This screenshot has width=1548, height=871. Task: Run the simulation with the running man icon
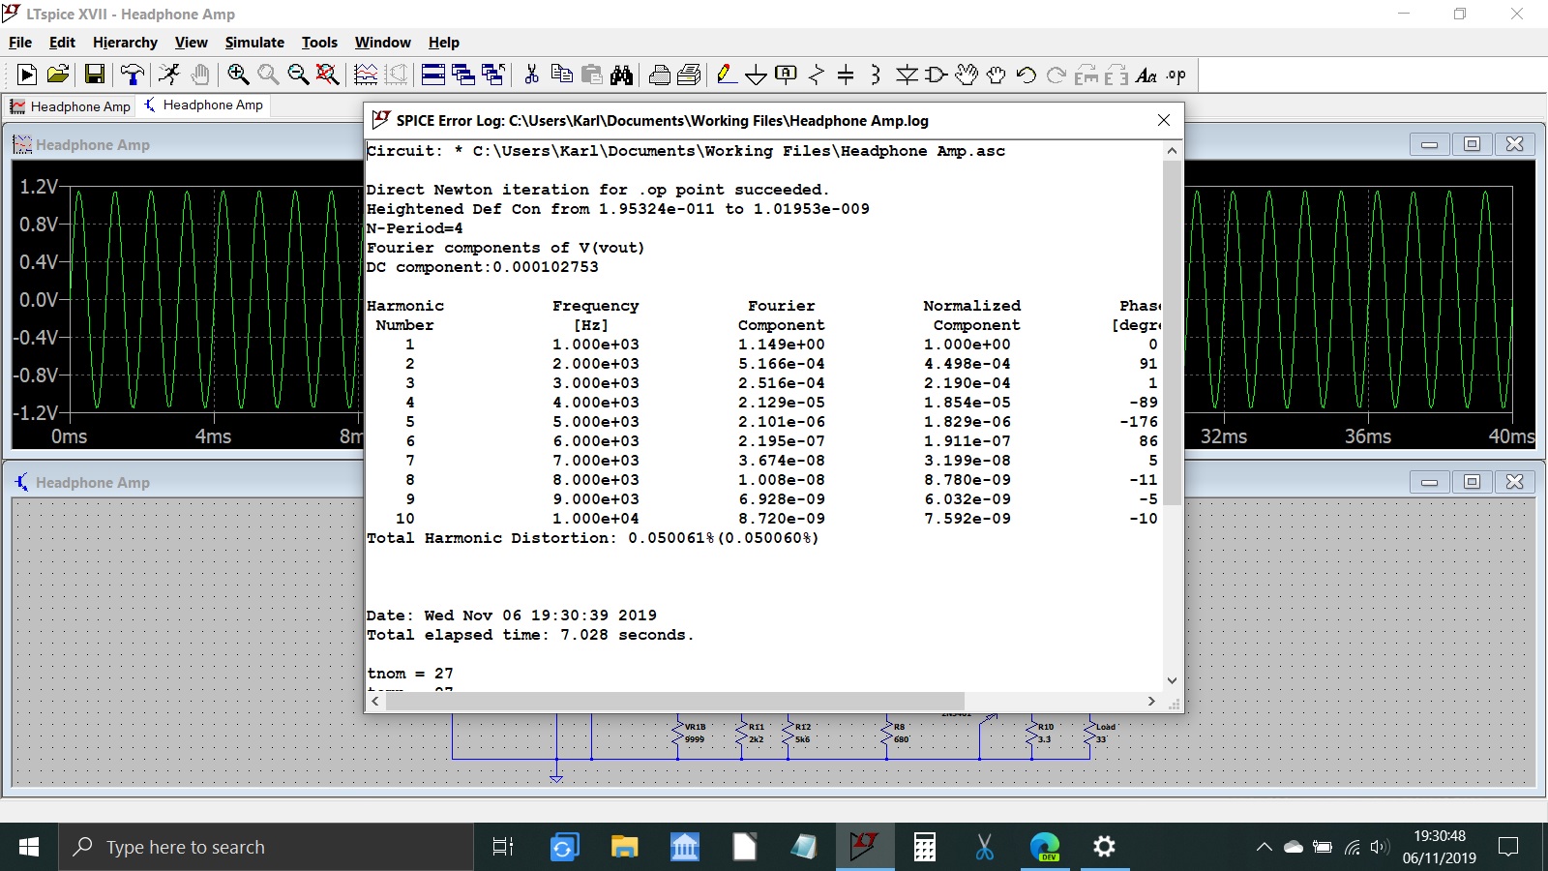[170, 75]
